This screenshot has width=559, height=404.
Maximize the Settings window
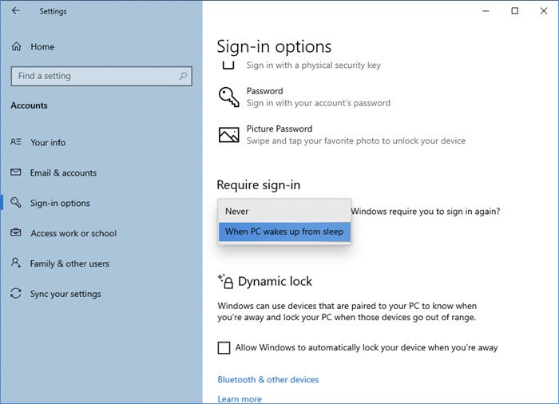point(514,11)
